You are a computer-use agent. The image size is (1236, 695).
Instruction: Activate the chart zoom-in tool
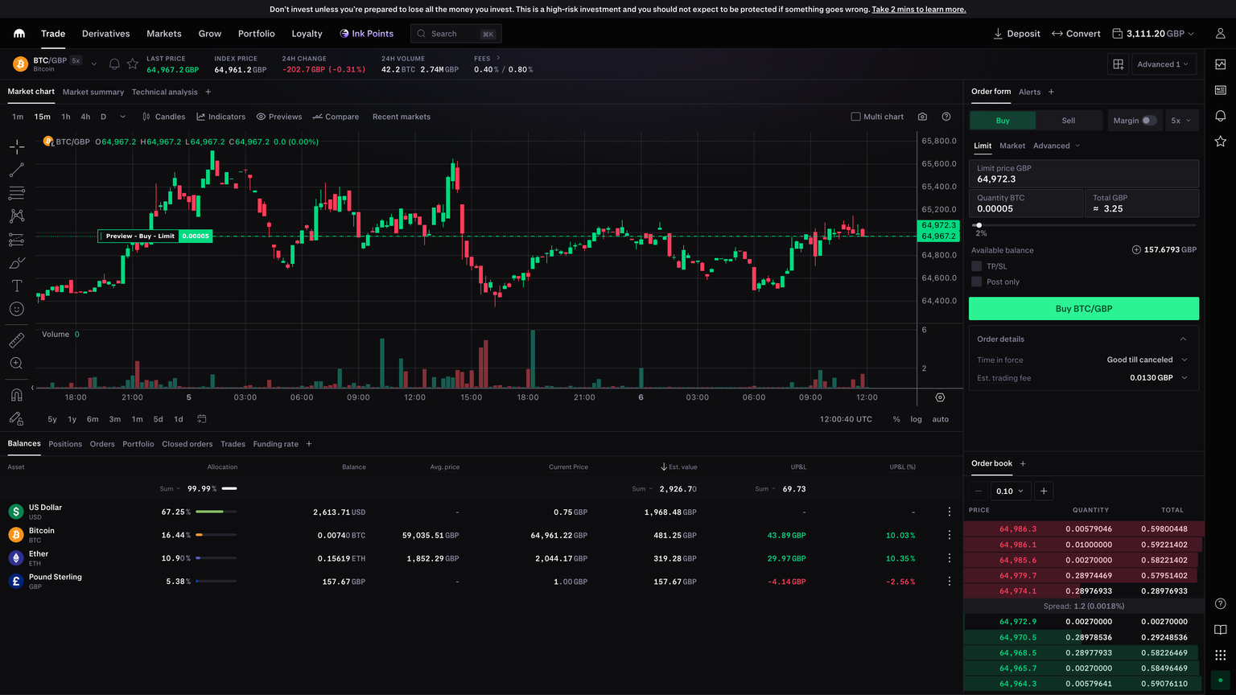point(16,364)
